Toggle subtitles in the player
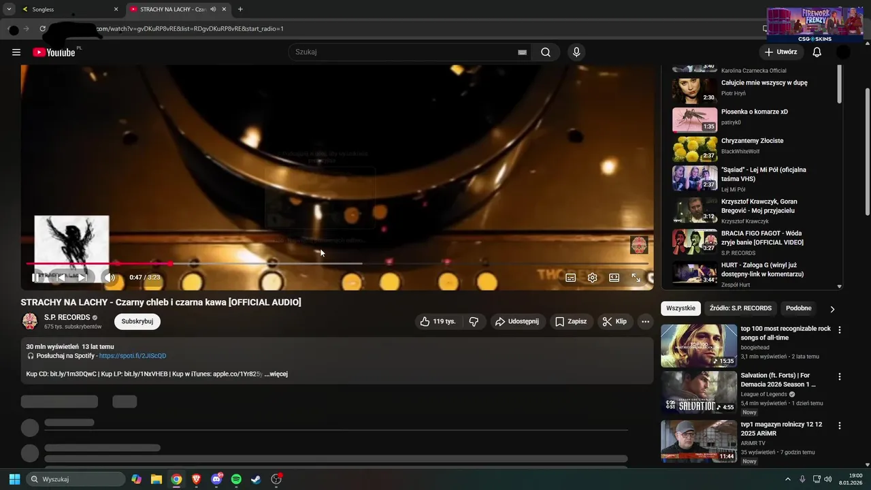The height and width of the screenshot is (490, 871). click(x=571, y=278)
